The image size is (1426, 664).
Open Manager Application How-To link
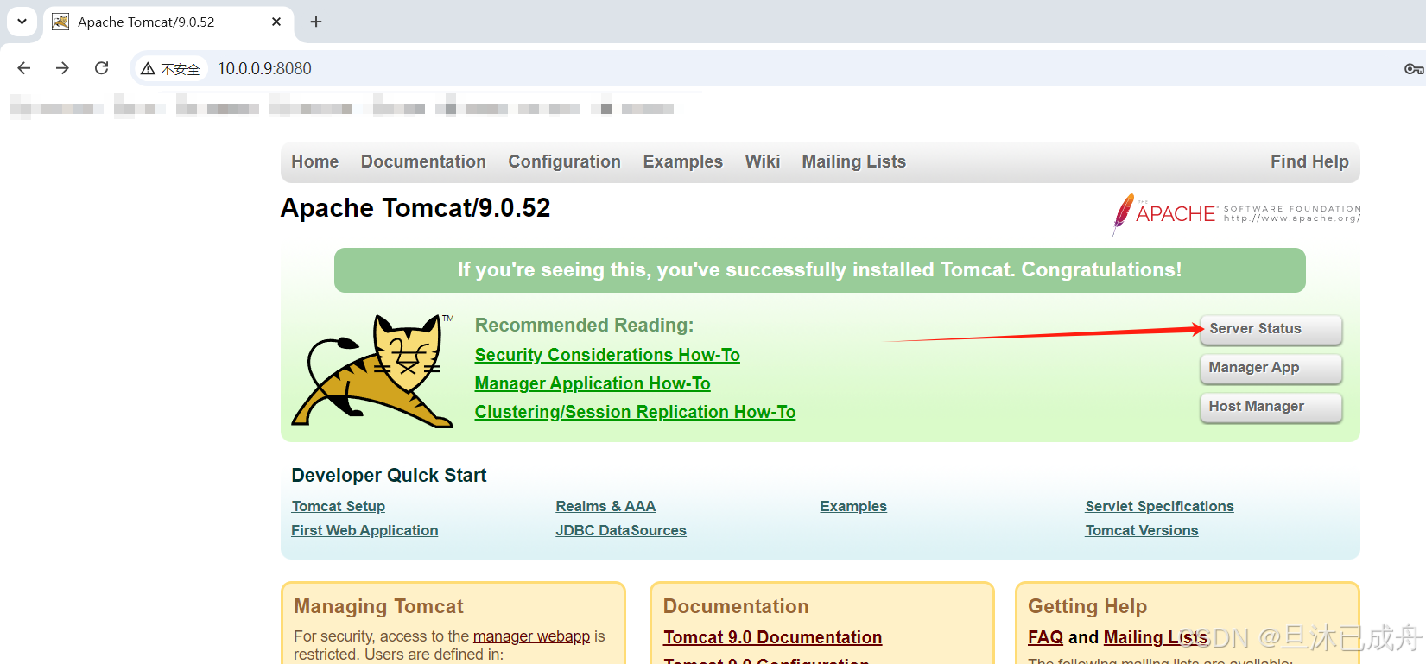(593, 383)
